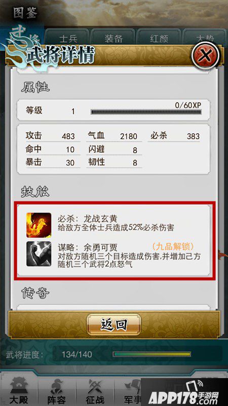The image size is (228, 406).
Task: Click the 九品解锁 unlock label
Action: pyautogui.click(x=173, y=246)
